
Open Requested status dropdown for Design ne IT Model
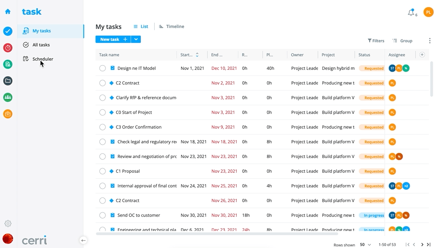(x=372, y=68)
